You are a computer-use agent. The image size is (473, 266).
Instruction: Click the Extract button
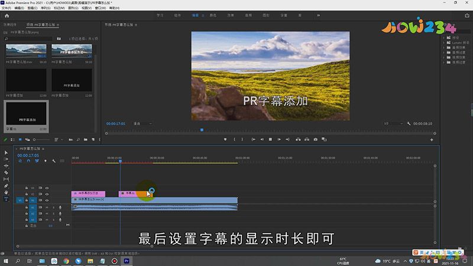coord(307,140)
